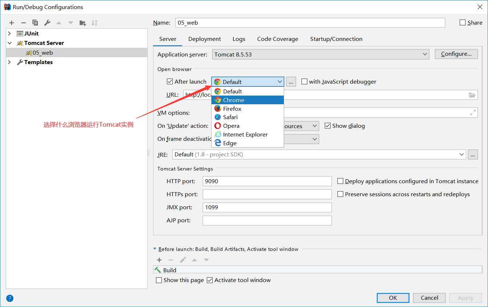The height and width of the screenshot is (307, 488).
Task: Add before launch task plus icon
Action: (159, 260)
